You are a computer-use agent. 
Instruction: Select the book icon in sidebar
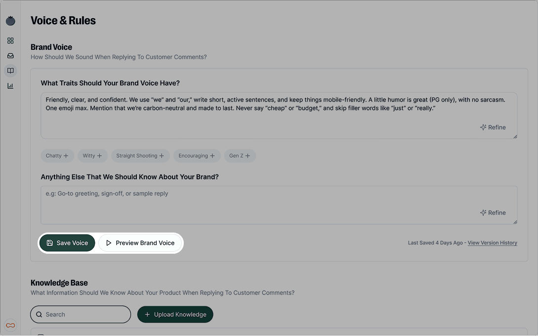pos(10,71)
